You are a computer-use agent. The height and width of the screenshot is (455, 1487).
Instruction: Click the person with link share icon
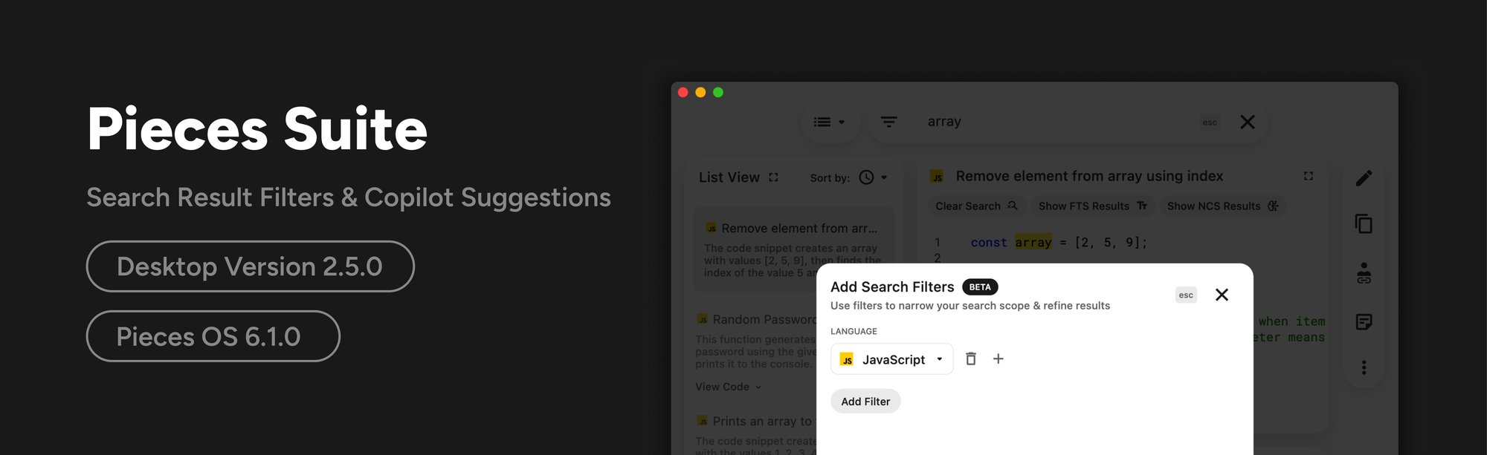pyautogui.click(x=1364, y=273)
